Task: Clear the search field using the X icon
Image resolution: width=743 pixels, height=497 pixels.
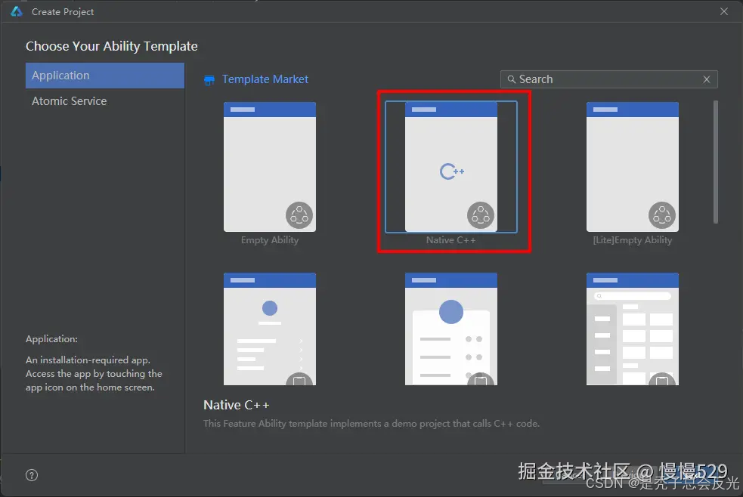Action: pyautogui.click(x=706, y=79)
